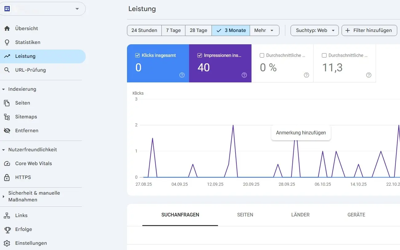Click the Filter hinzufügen button
400x250 pixels.
click(x=369, y=30)
